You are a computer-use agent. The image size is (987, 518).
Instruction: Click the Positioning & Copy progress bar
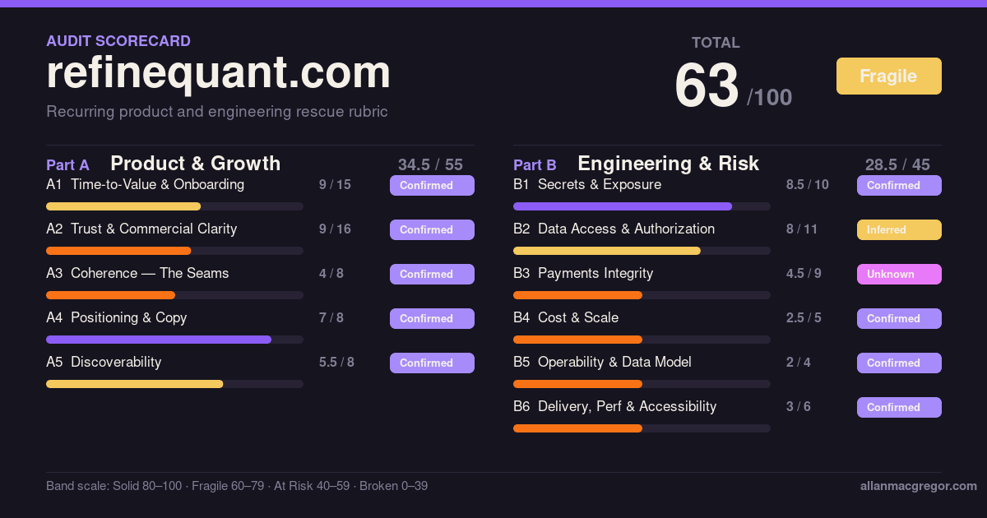174,340
